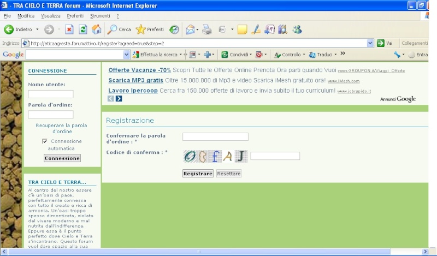Screen dimensions: 437x256
Task: Click the URL address bar field
Action: point(198,43)
